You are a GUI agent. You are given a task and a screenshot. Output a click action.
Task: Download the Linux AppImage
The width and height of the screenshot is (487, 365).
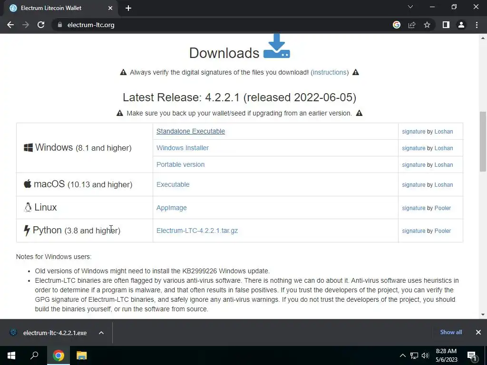pyautogui.click(x=171, y=208)
